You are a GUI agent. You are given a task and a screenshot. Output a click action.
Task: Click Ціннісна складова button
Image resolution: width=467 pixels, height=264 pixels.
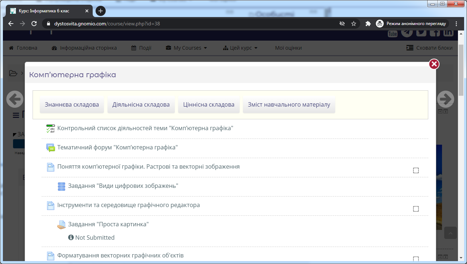209,105
